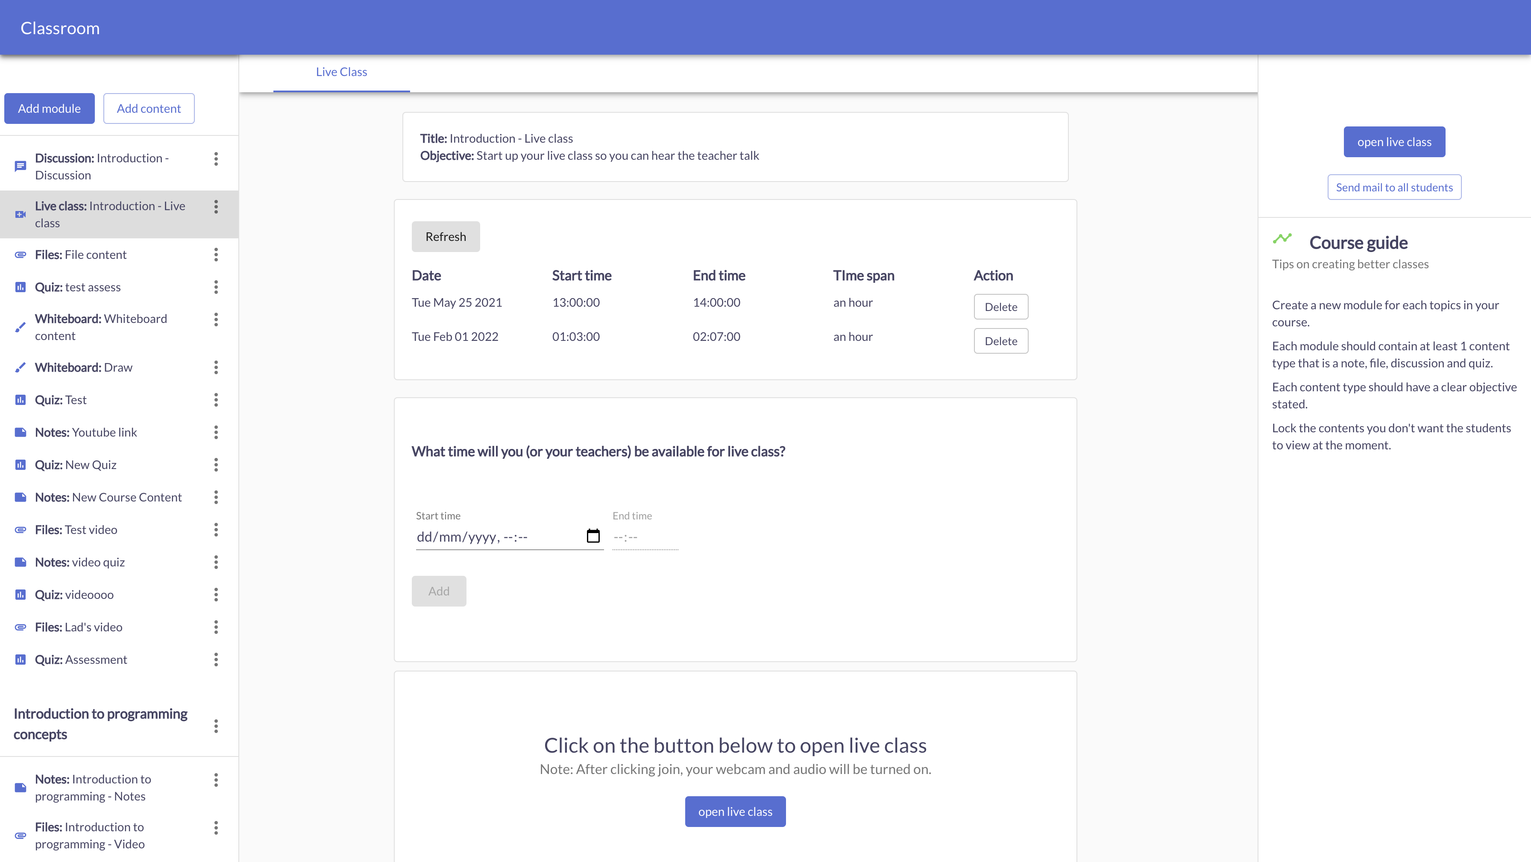Image resolution: width=1531 pixels, height=862 pixels.
Task: Open three-dot menu for Files: File content
Action: (x=216, y=255)
